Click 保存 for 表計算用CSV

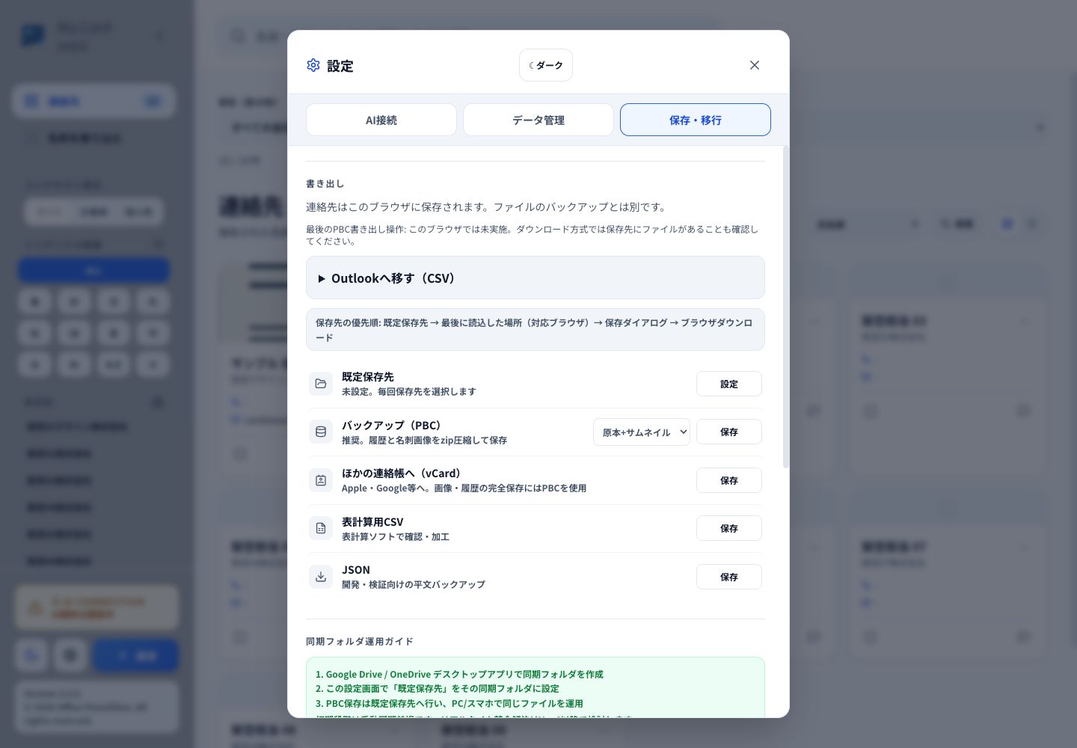point(729,528)
